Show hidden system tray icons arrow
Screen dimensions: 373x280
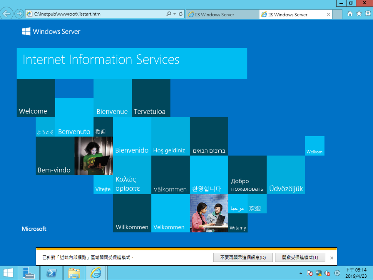pos(301,273)
